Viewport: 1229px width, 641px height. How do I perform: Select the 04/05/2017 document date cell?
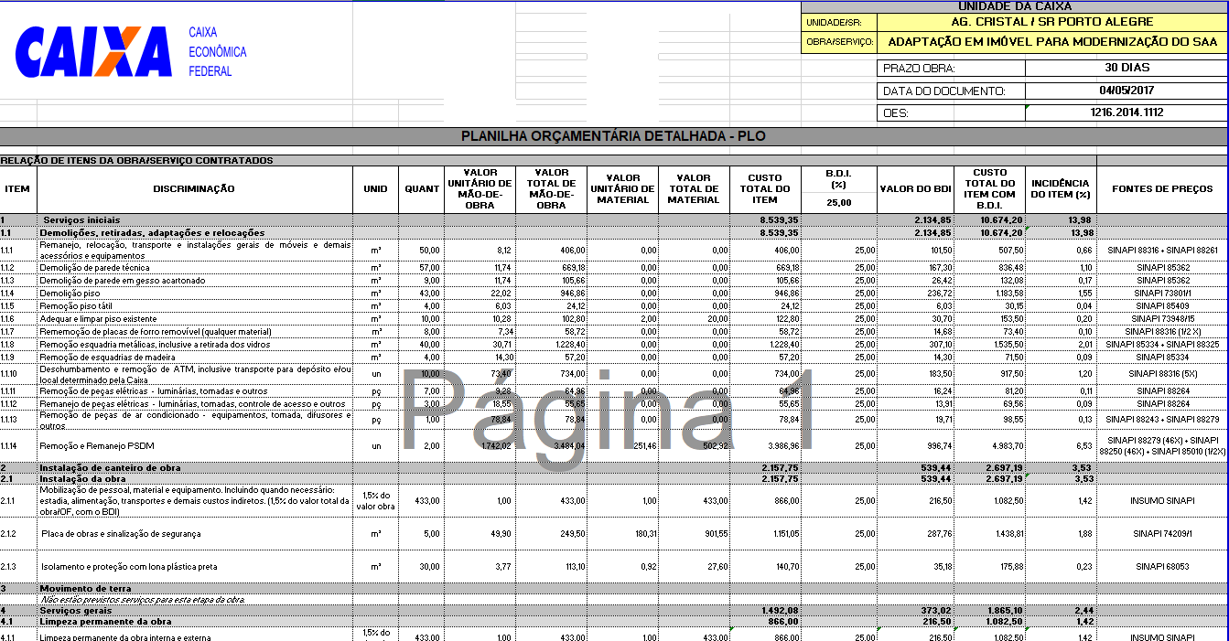[1127, 91]
